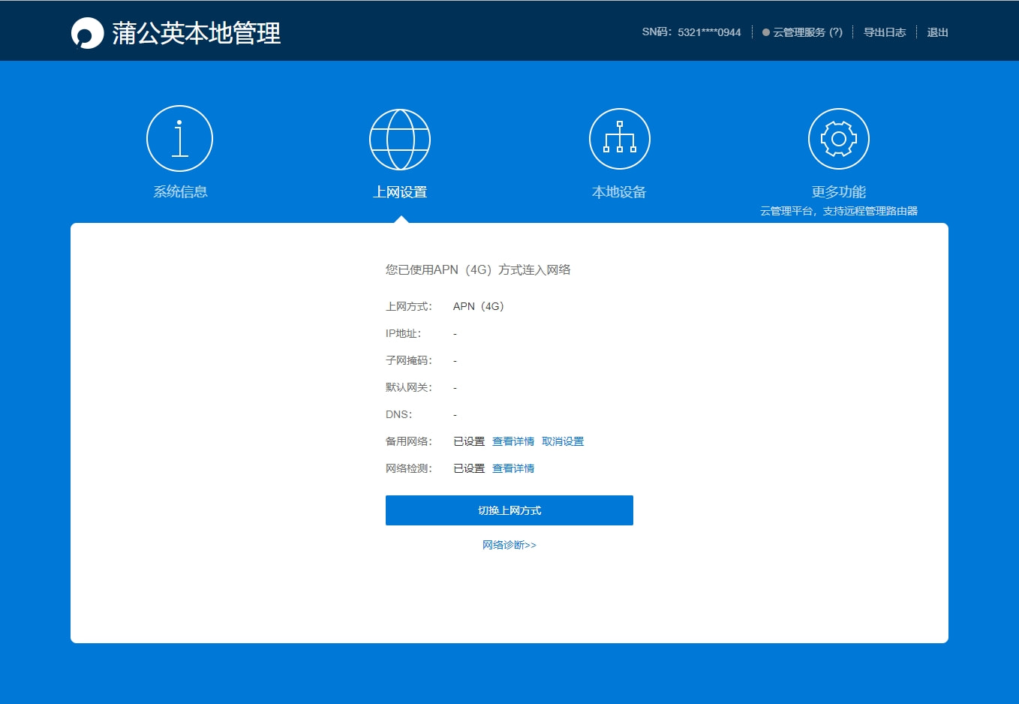Click the 蒲公英 logo icon in header
1019x704 pixels.
point(87,33)
